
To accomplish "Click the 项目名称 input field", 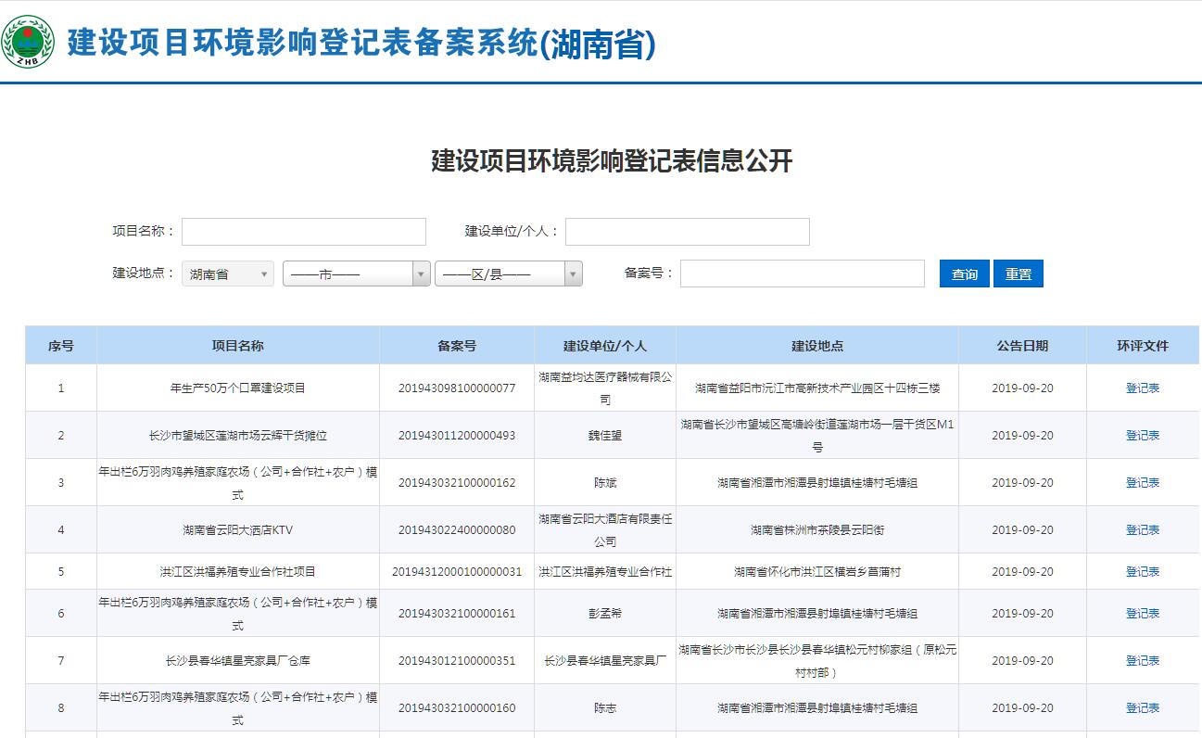I will click(x=304, y=232).
